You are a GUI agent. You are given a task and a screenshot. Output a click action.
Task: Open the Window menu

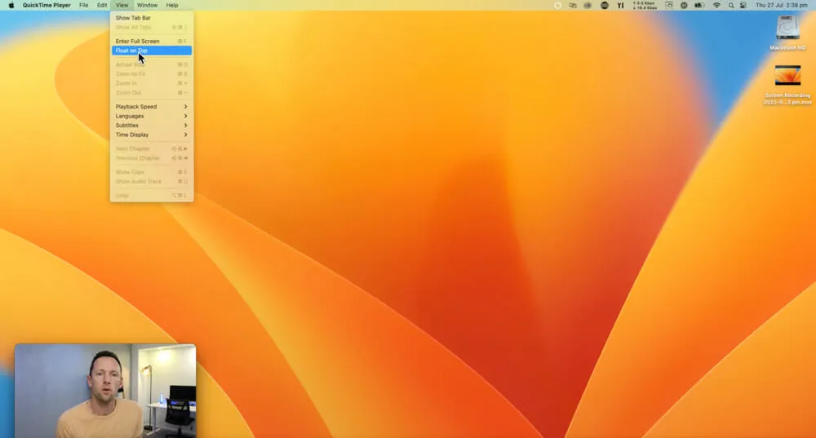(147, 5)
